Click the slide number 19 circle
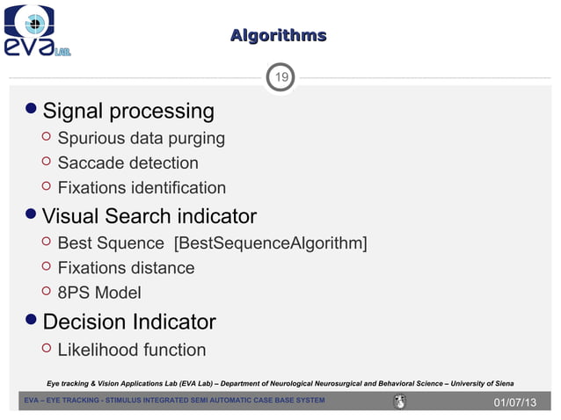Image resolution: width=561 pixels, height=420 pixels. [280, 76]
